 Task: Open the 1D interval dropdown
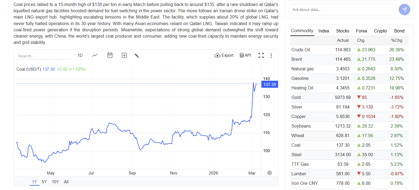(80, 55)
